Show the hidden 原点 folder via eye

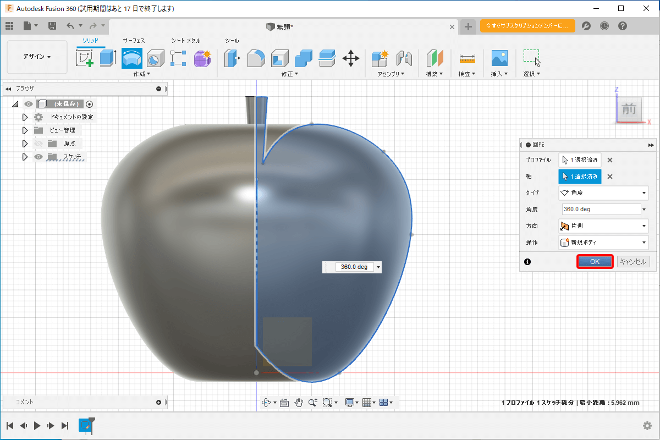38,144
